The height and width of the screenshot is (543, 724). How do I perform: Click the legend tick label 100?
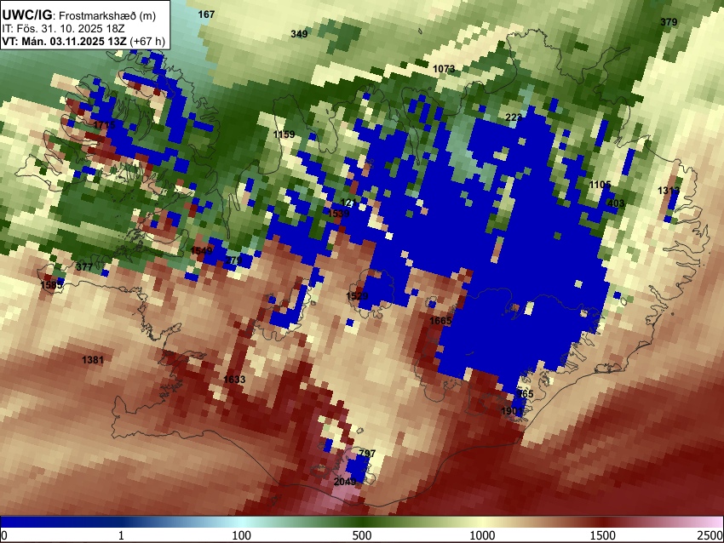pyautogui.click(x=241, y=535)
